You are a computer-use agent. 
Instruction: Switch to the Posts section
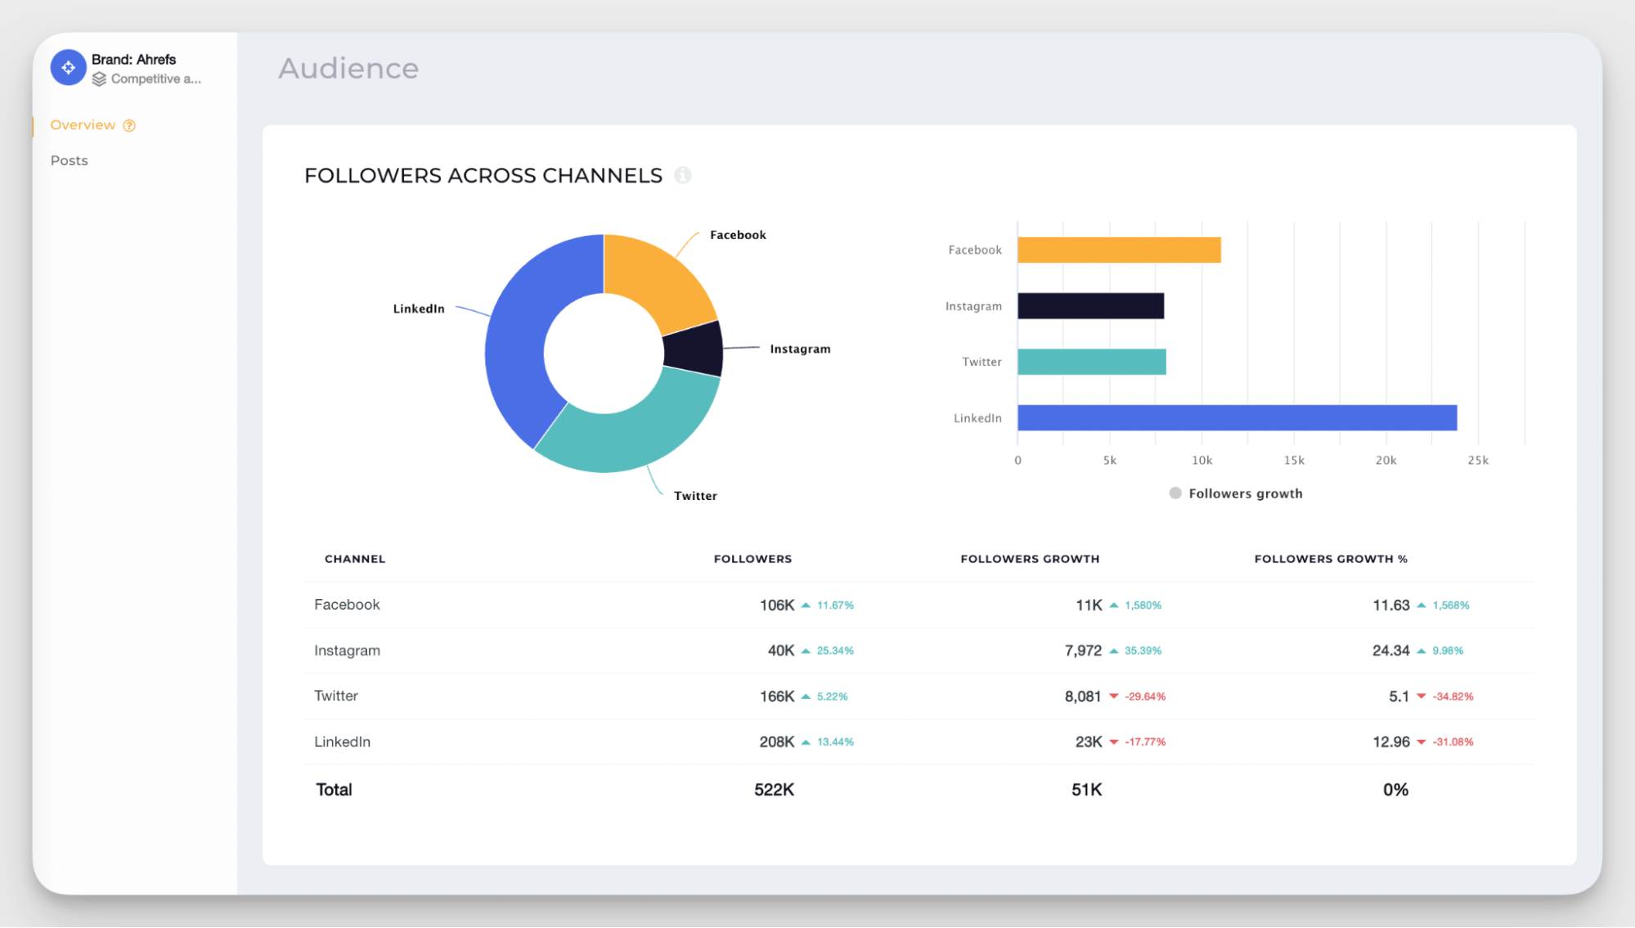point(69,160)
